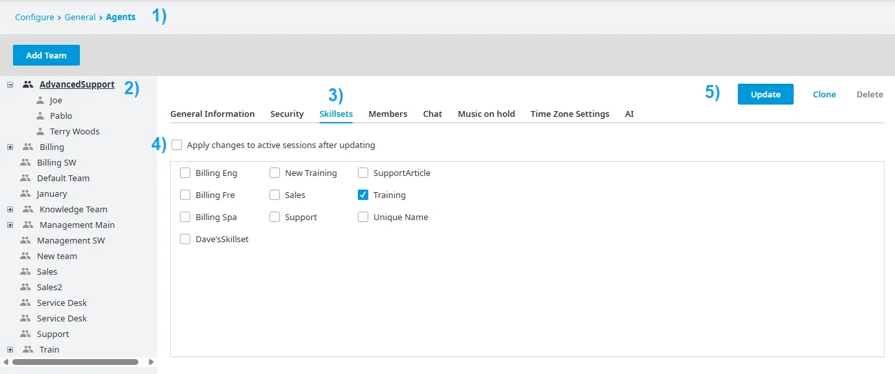Click the person icon beside Terry Woods
This screenshot has width=895, height=374.
click(40, 132)
